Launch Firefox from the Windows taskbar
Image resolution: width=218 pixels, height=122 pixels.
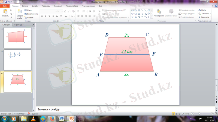point(52,118)
